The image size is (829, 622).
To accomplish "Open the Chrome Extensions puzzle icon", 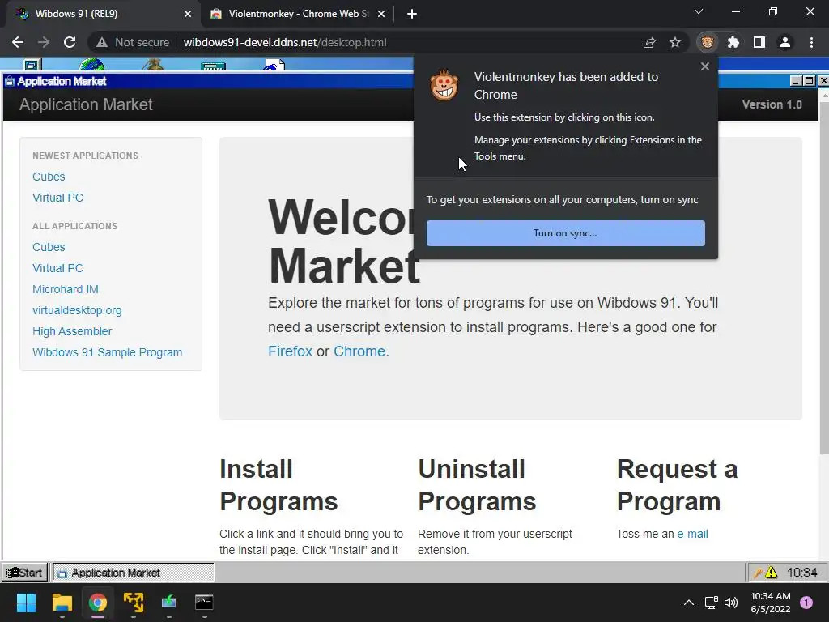I will point(733,42).
